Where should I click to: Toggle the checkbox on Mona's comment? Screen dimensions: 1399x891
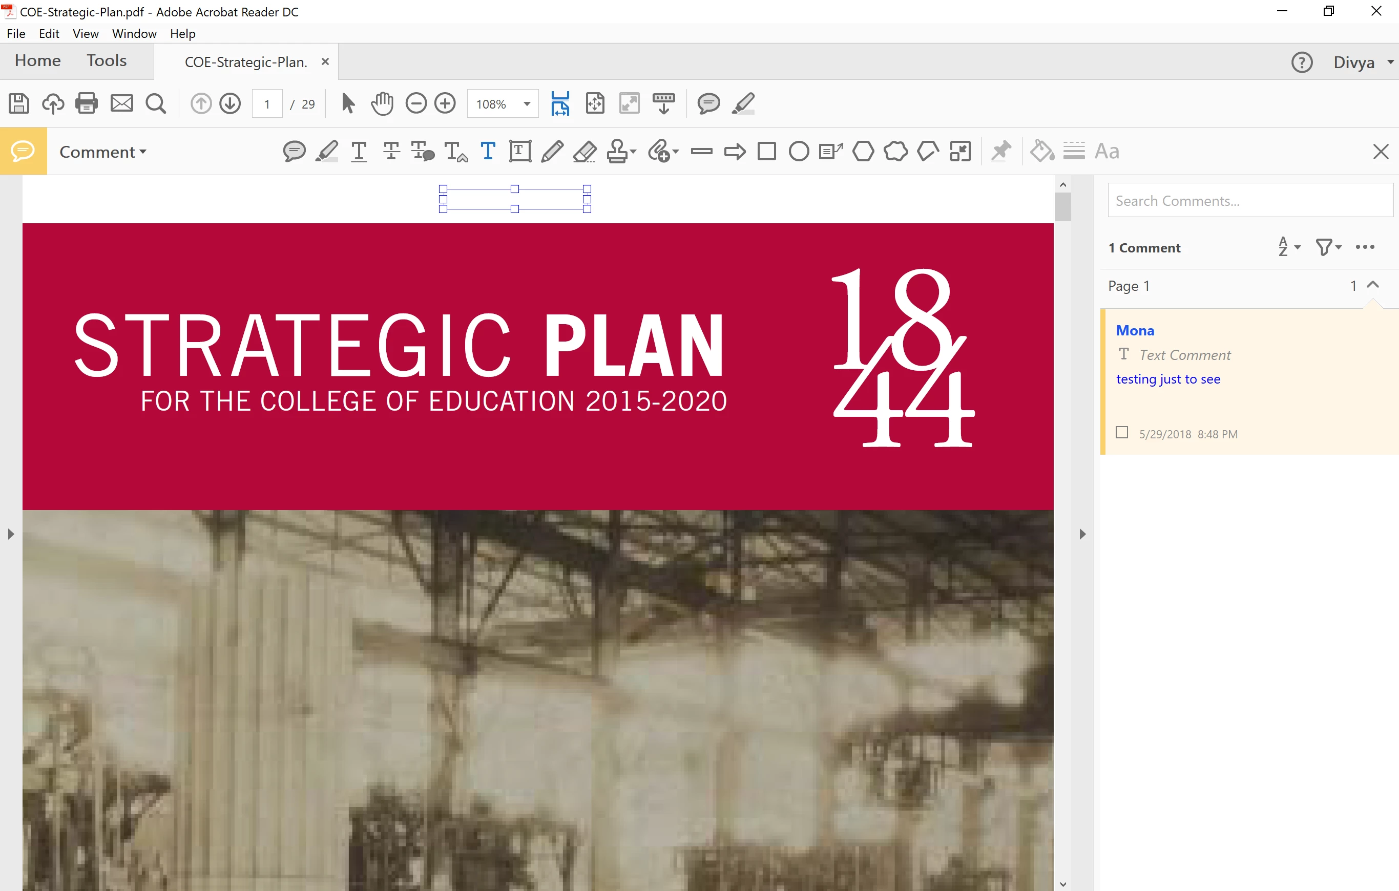[x=1122, y=433]
